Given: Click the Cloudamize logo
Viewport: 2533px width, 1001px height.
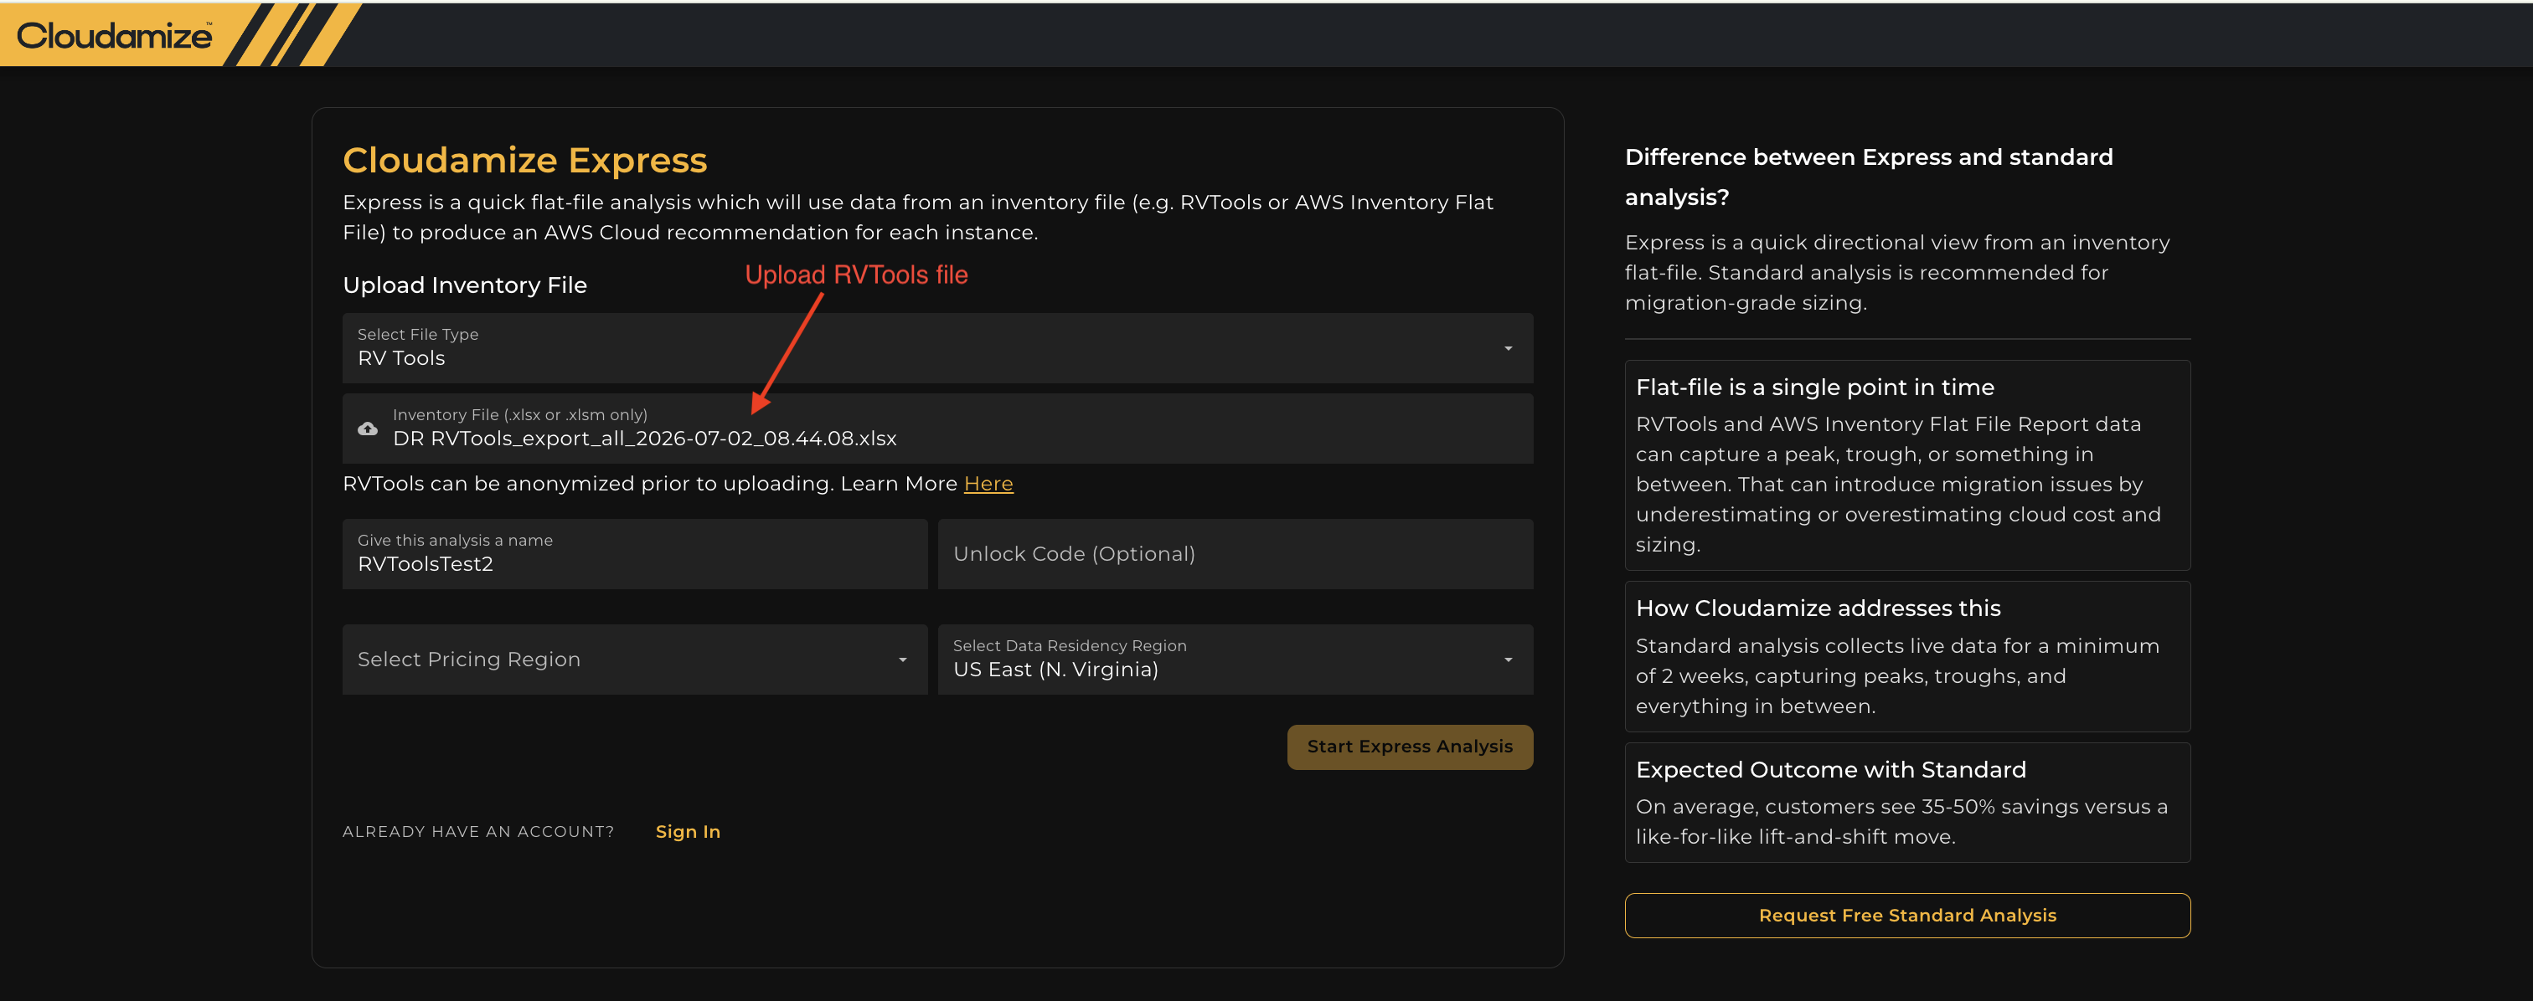Looking at the screenshot, I should [x=114, y=35].
